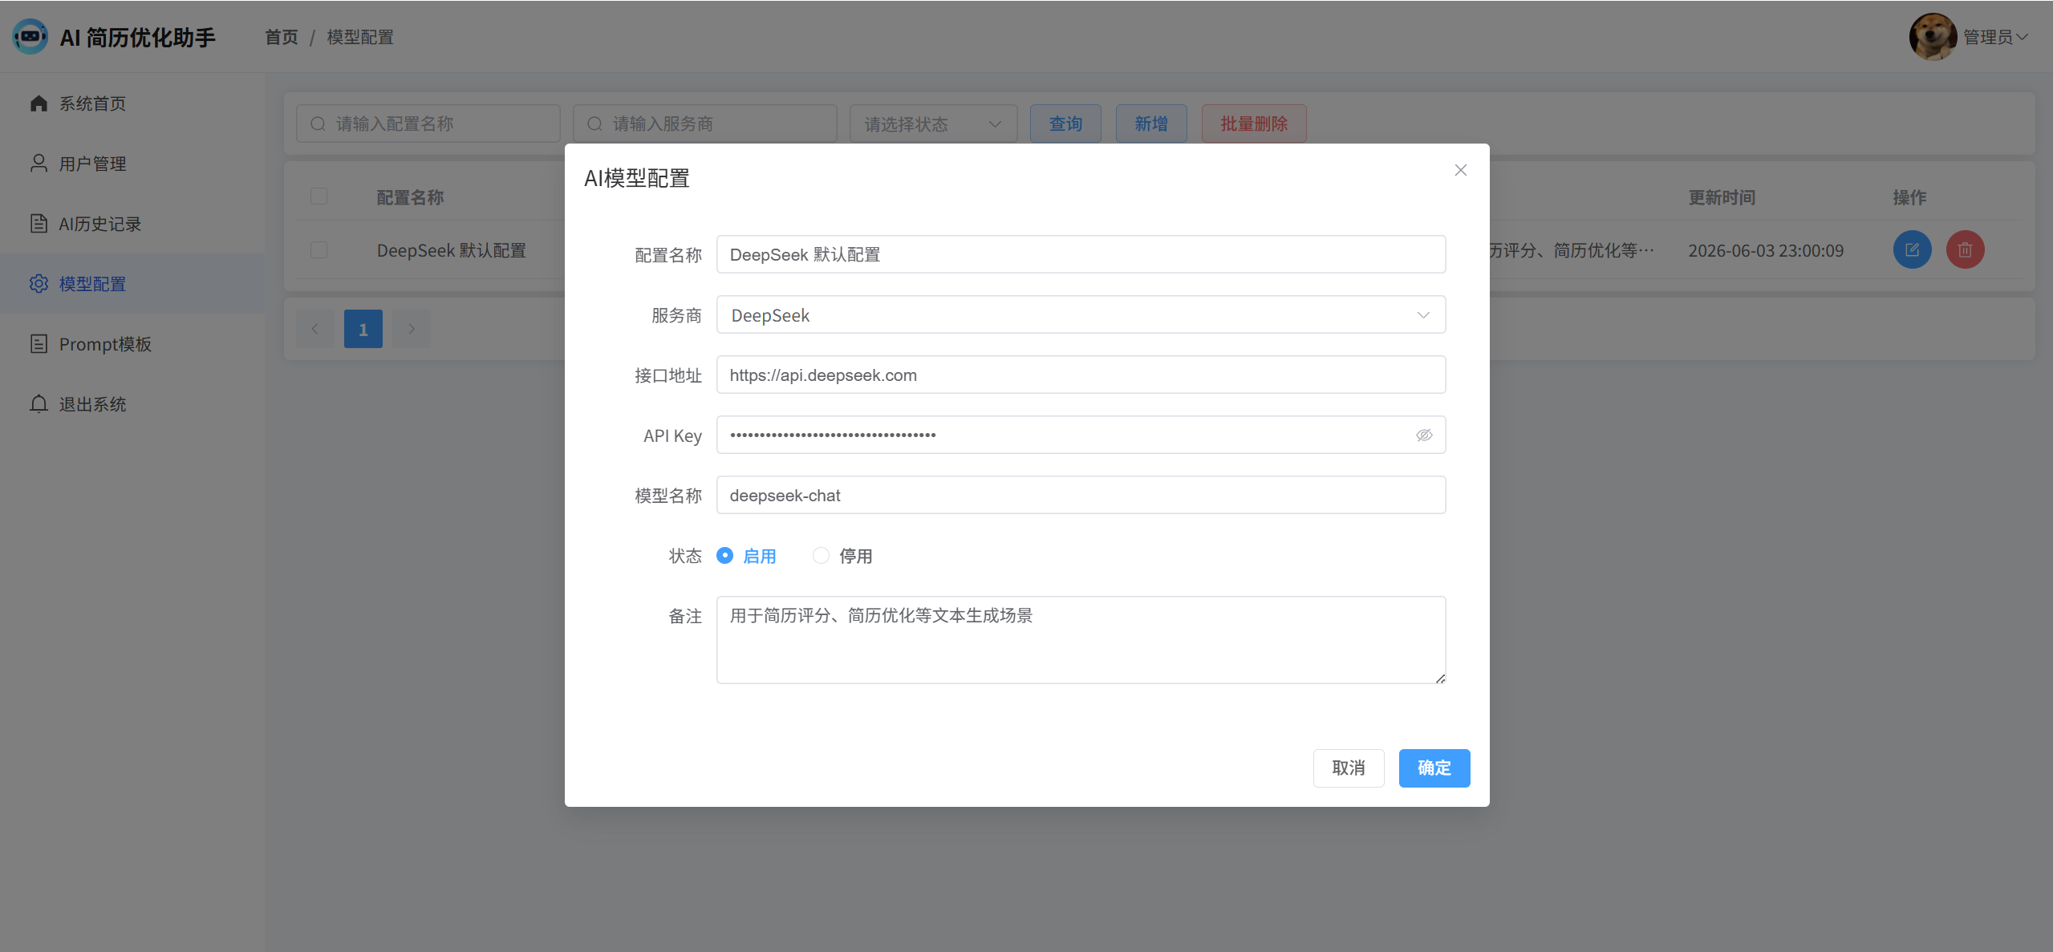Viewport: 2053px width, 952px height.
Task: Focus the 接口地址 input field
Action: click(x=1081, y=375)
